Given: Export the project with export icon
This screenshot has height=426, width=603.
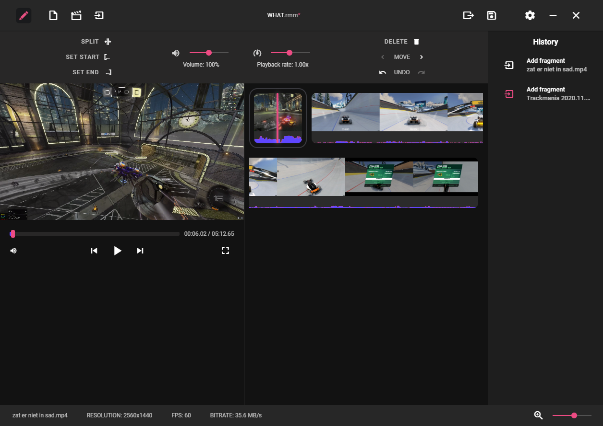Looking at the screenshot, I should pos(468,15).
